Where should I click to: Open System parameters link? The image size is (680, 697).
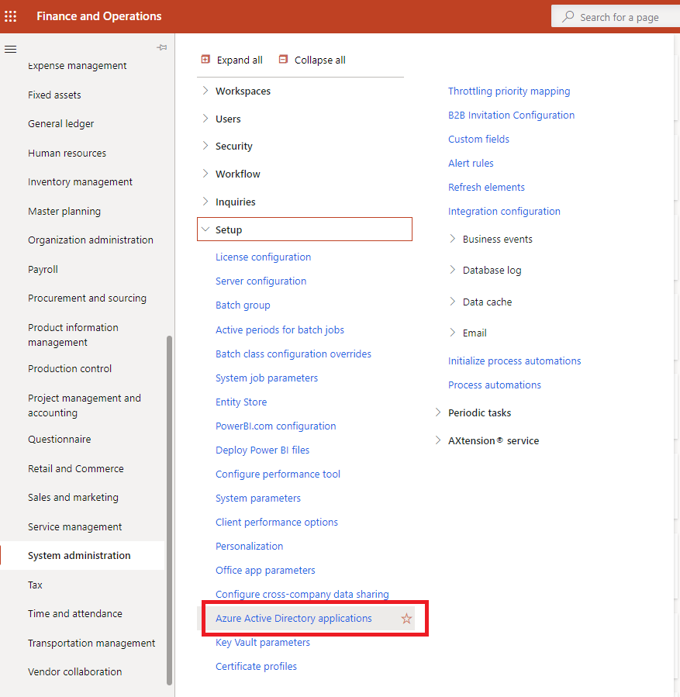pos(257,498)
